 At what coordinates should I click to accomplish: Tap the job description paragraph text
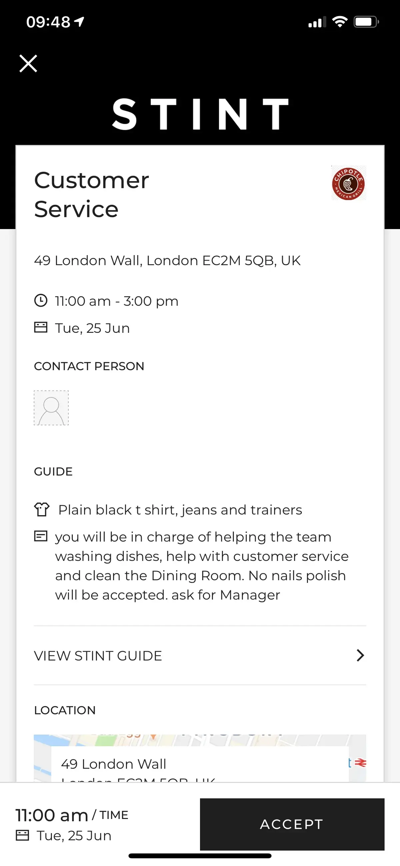(201, 566)
